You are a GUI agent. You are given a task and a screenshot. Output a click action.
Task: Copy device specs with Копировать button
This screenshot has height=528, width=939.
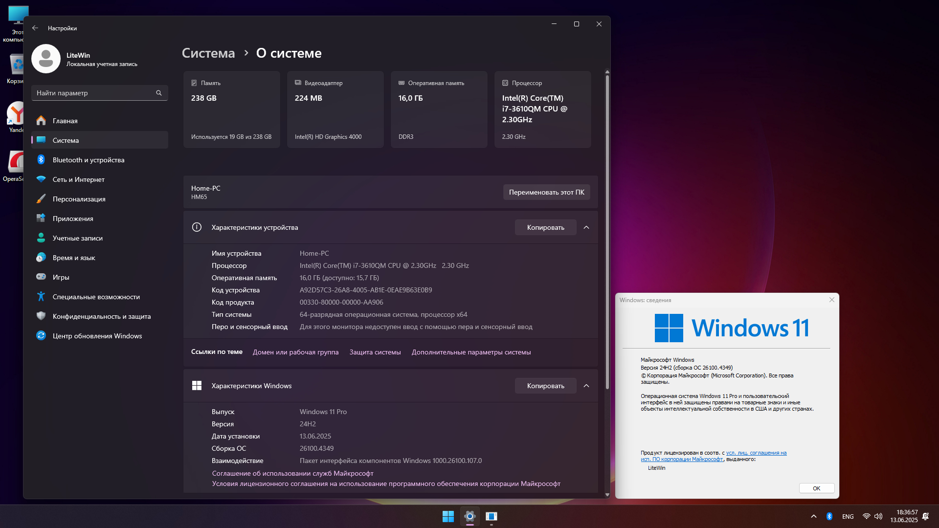(x=545, y=227)
